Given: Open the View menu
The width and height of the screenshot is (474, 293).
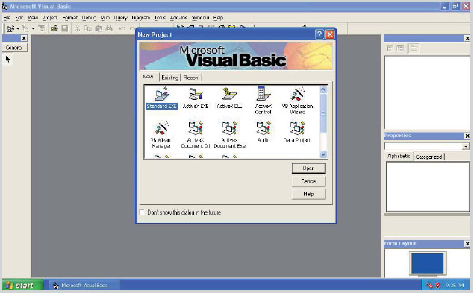Looking at the screenshot, I should [x=33, y=18].
